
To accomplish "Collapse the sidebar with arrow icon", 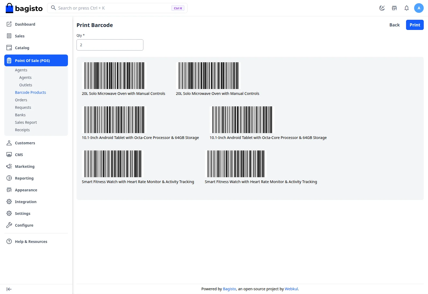I will click(9, 289).
